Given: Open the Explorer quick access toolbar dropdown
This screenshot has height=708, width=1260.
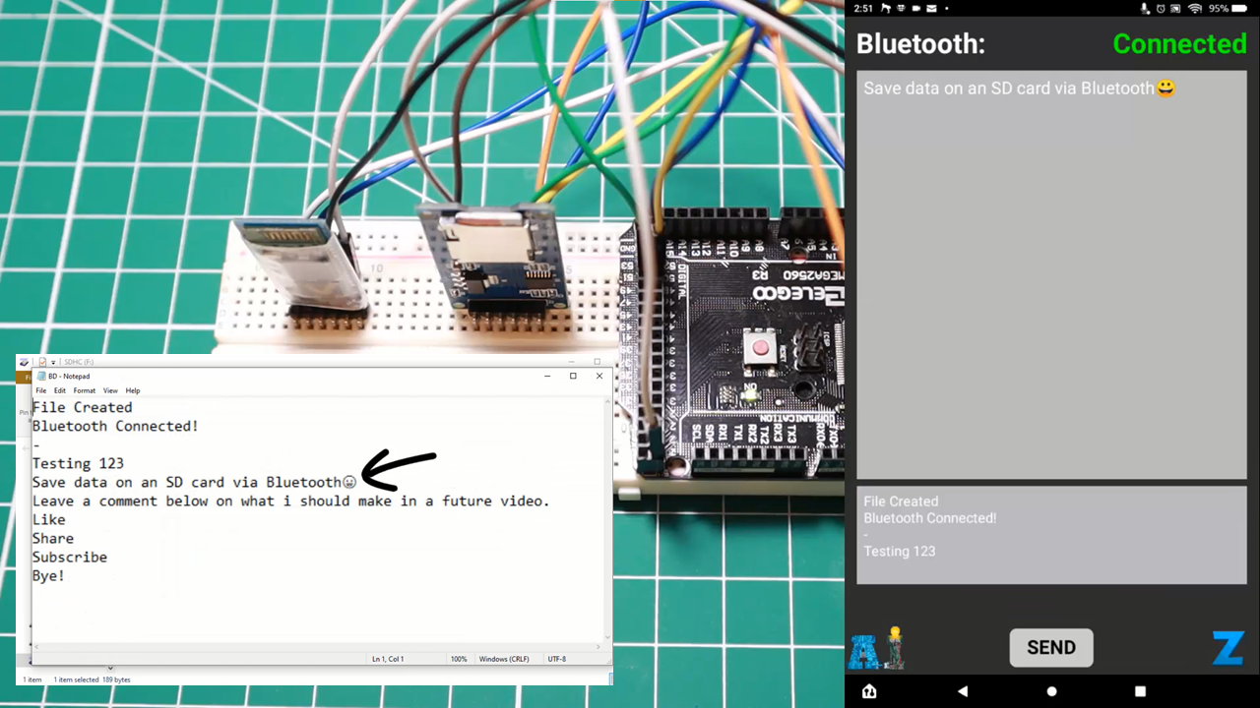Looking at the screenshot, I should [51, 362].
